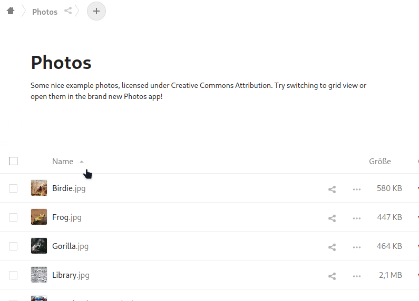Share the Gorilla.jpg file
Screen dimensions: 419x301
pyautogui.click(x=332, y=247)
